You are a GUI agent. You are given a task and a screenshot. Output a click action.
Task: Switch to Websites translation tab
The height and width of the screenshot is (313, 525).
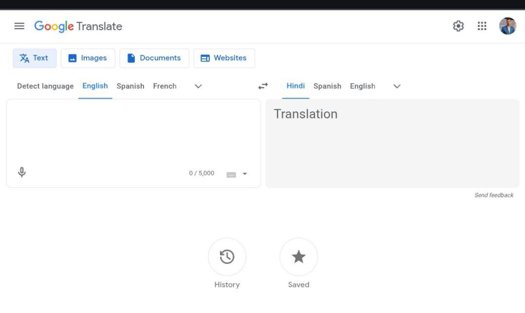click(224, 58)
